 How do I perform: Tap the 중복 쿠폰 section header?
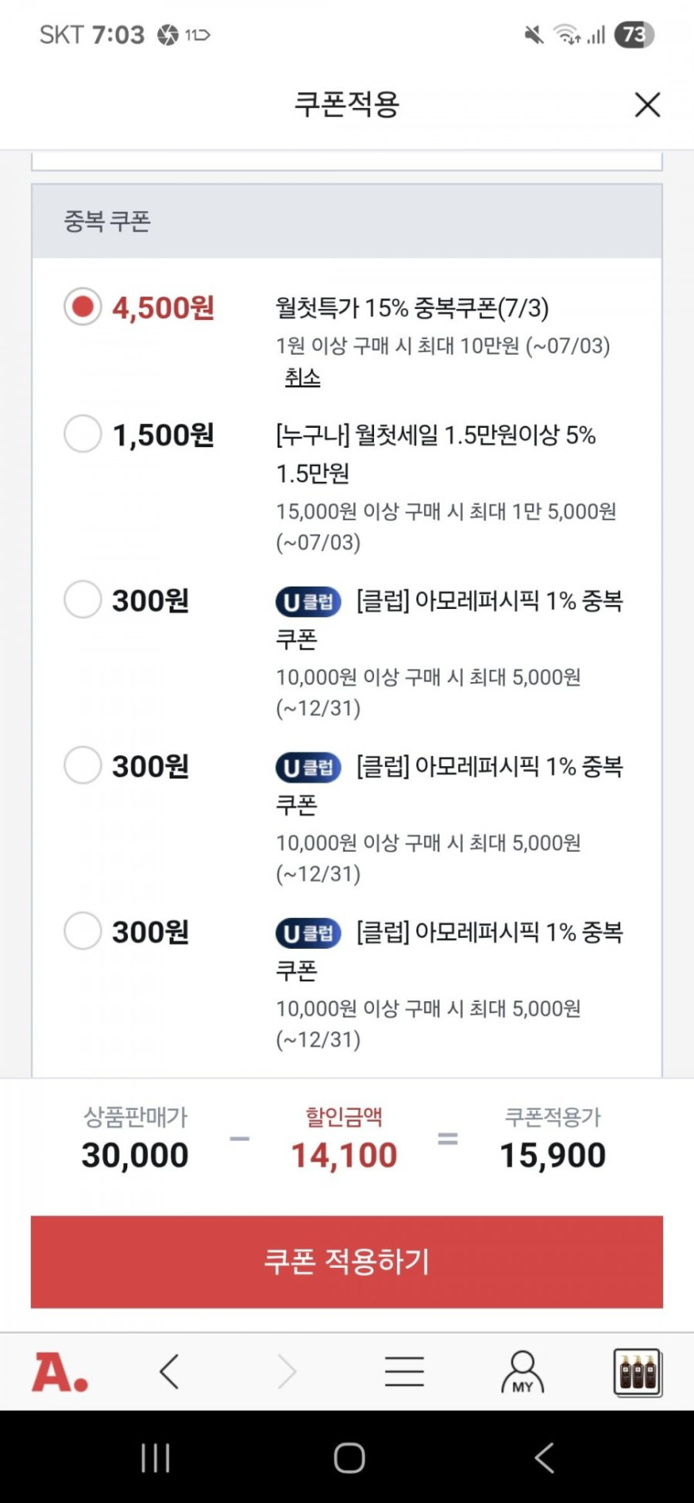[108, 222]
